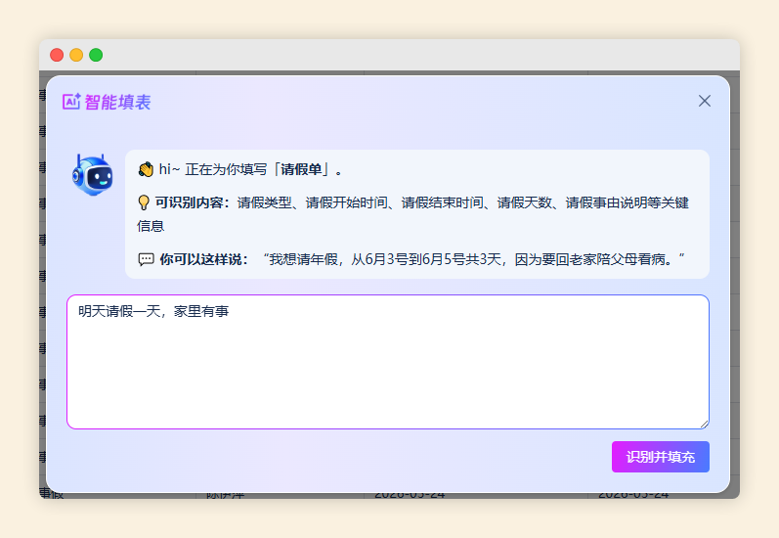779x538 pixels.
Task: Click the waving hand emoji icon
Action: 146,169
